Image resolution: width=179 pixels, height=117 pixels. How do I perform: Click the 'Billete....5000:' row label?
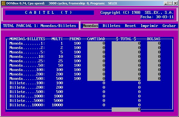point(27,101)
